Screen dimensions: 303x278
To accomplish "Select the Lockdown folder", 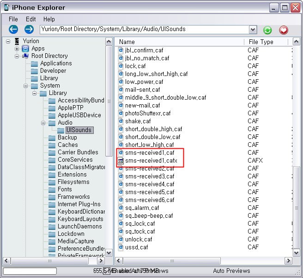I will tap(71, 234).
